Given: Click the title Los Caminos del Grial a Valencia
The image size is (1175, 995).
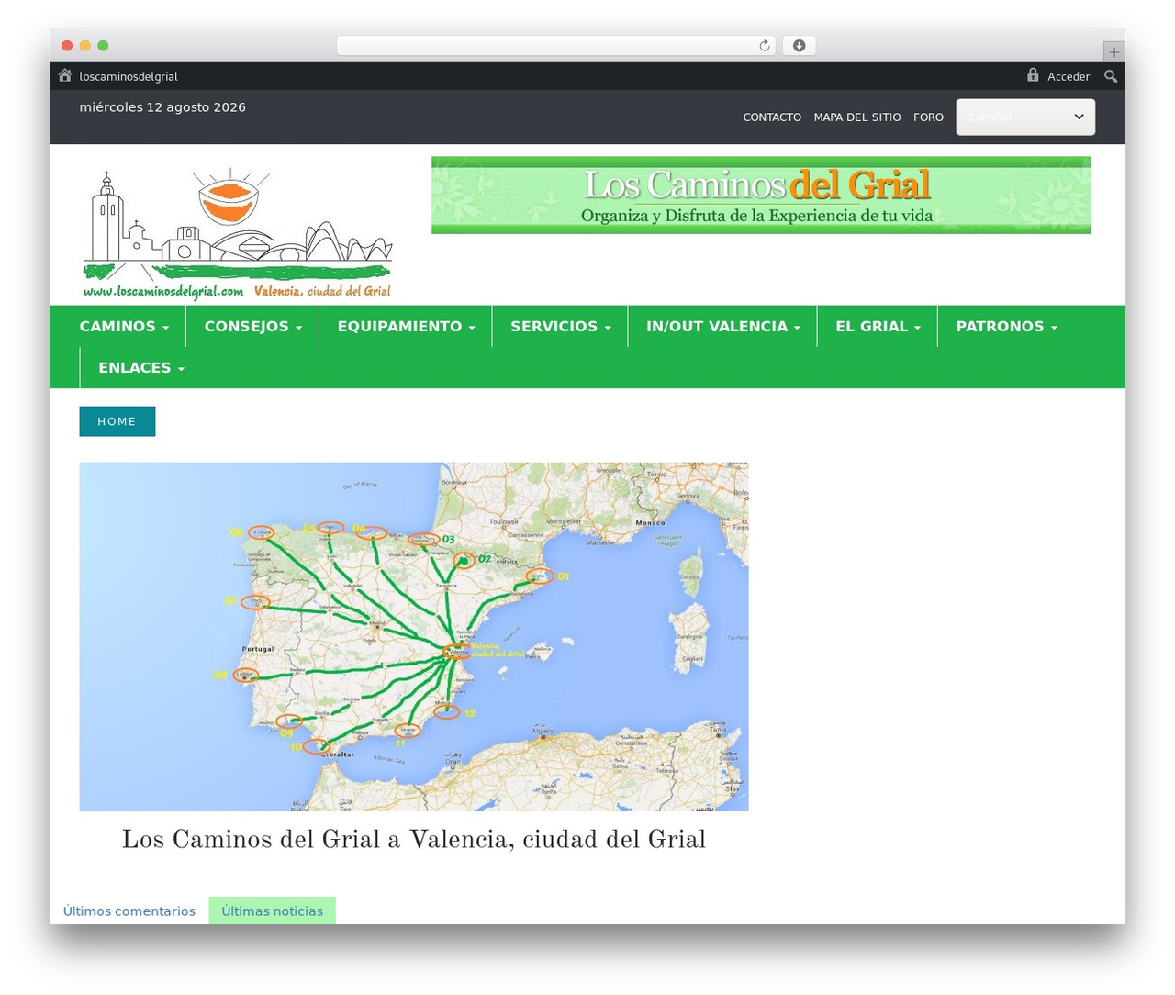Looking at the screenshot, I should pyautogui.click(x=414, y=840).
